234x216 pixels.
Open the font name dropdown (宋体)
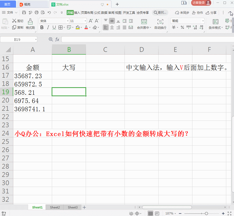pyautogui.click(x=68, y=21)
